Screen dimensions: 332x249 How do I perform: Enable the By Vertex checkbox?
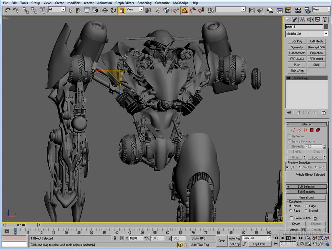[289, 136]
